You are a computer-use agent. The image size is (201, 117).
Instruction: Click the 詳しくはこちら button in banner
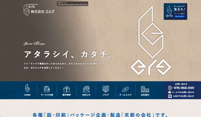[180, 16]
